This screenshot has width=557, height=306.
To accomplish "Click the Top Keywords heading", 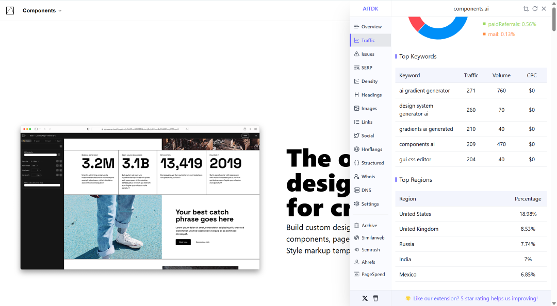I will click(x=418, y=57).
